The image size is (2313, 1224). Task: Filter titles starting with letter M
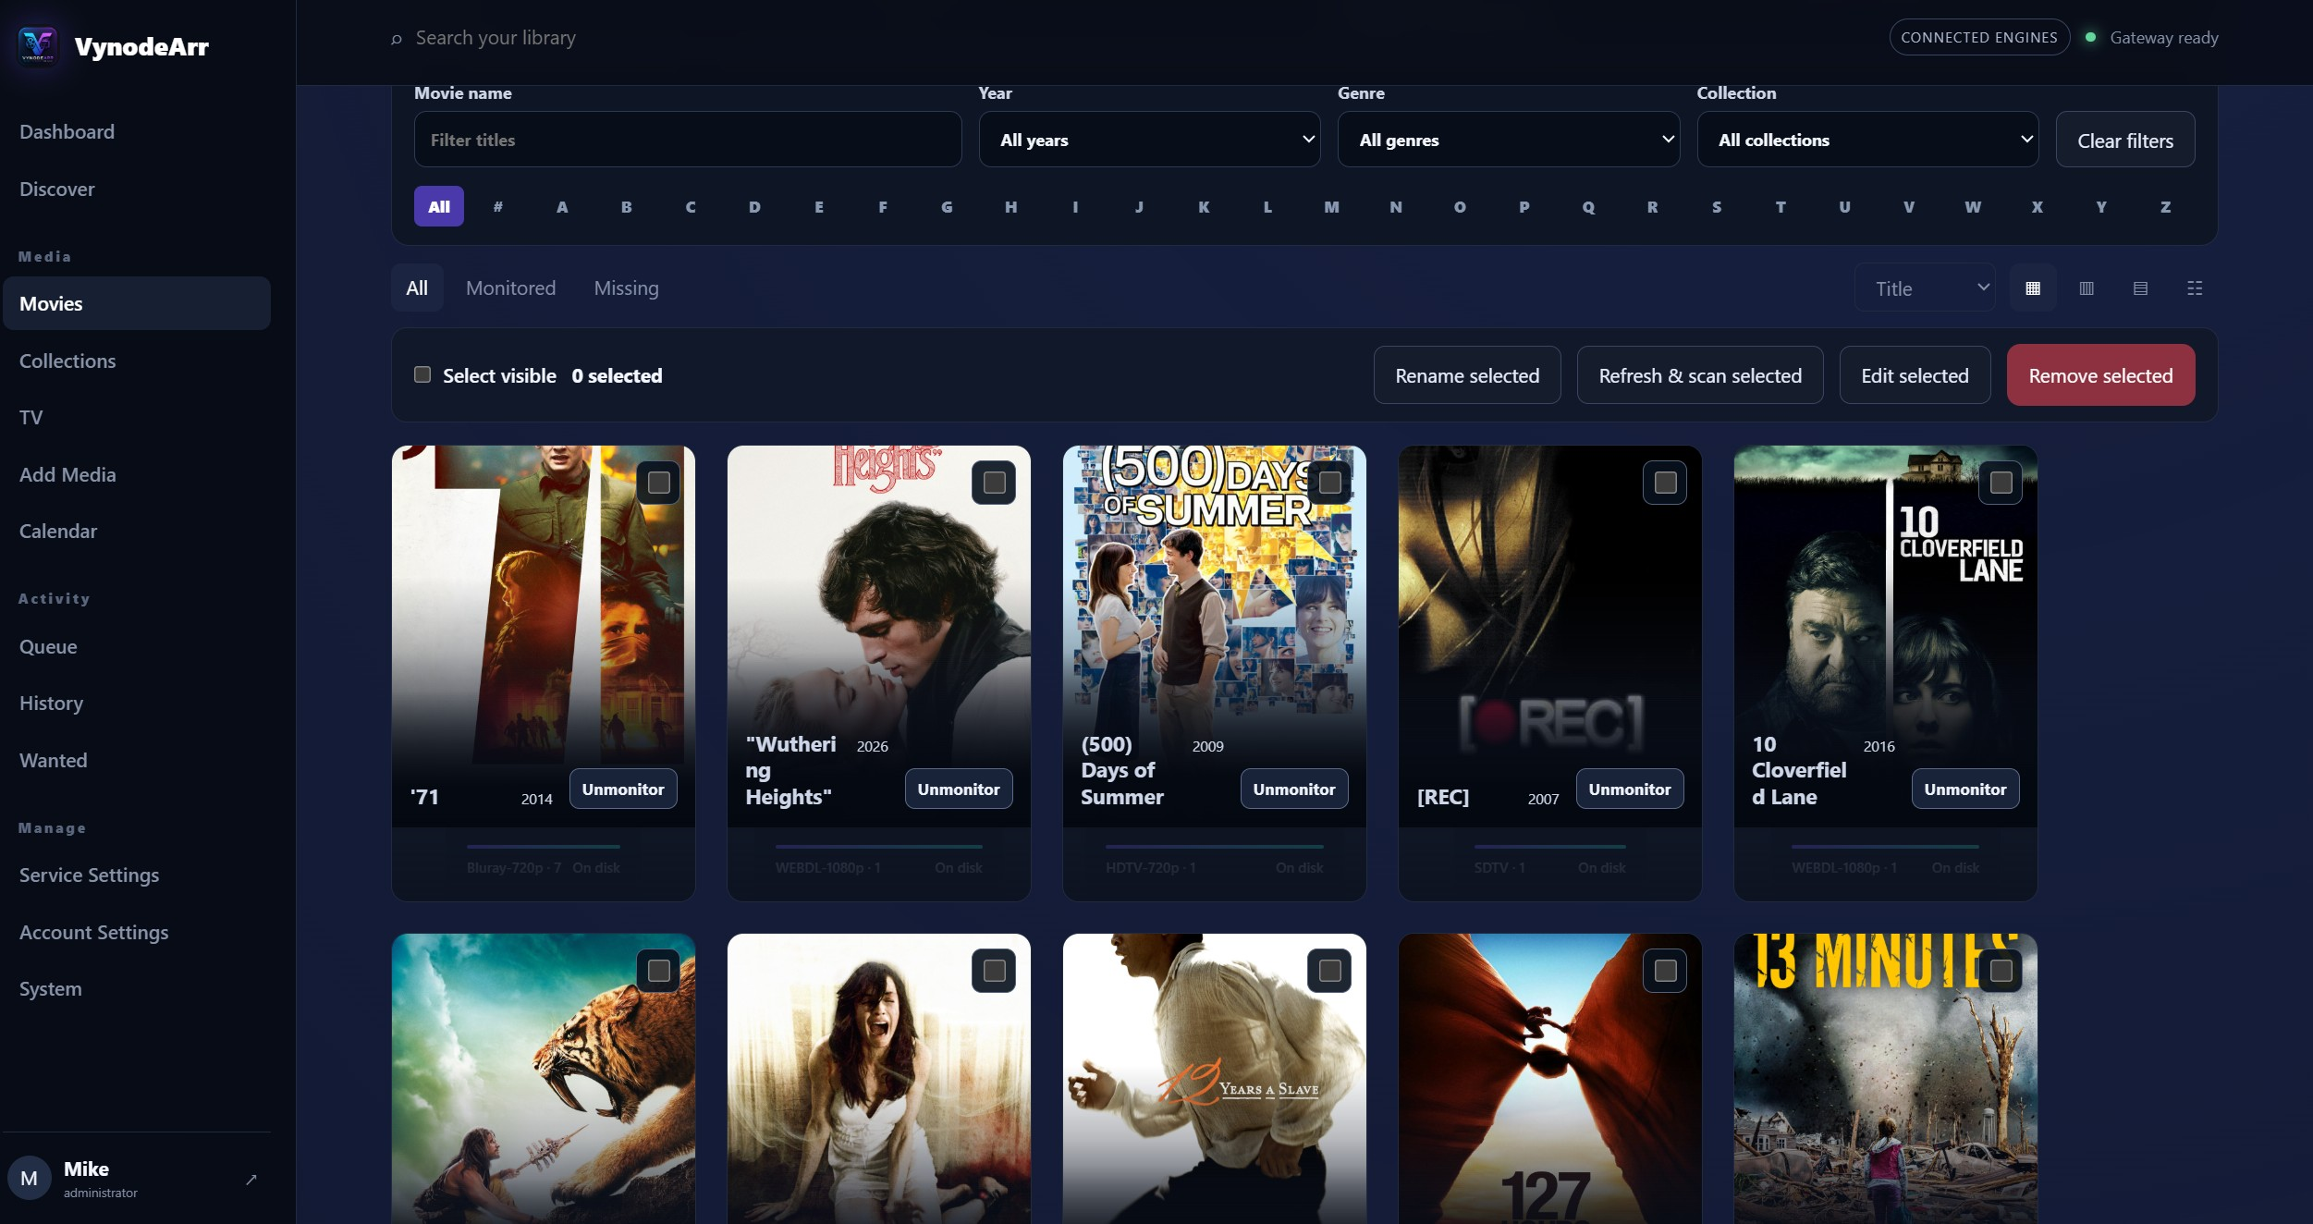tap(1331, 207)
